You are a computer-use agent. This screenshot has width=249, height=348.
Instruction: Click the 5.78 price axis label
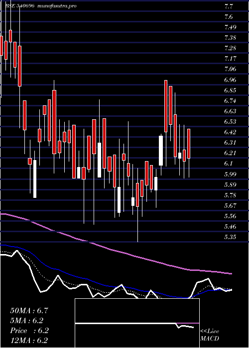pos(230,195)
